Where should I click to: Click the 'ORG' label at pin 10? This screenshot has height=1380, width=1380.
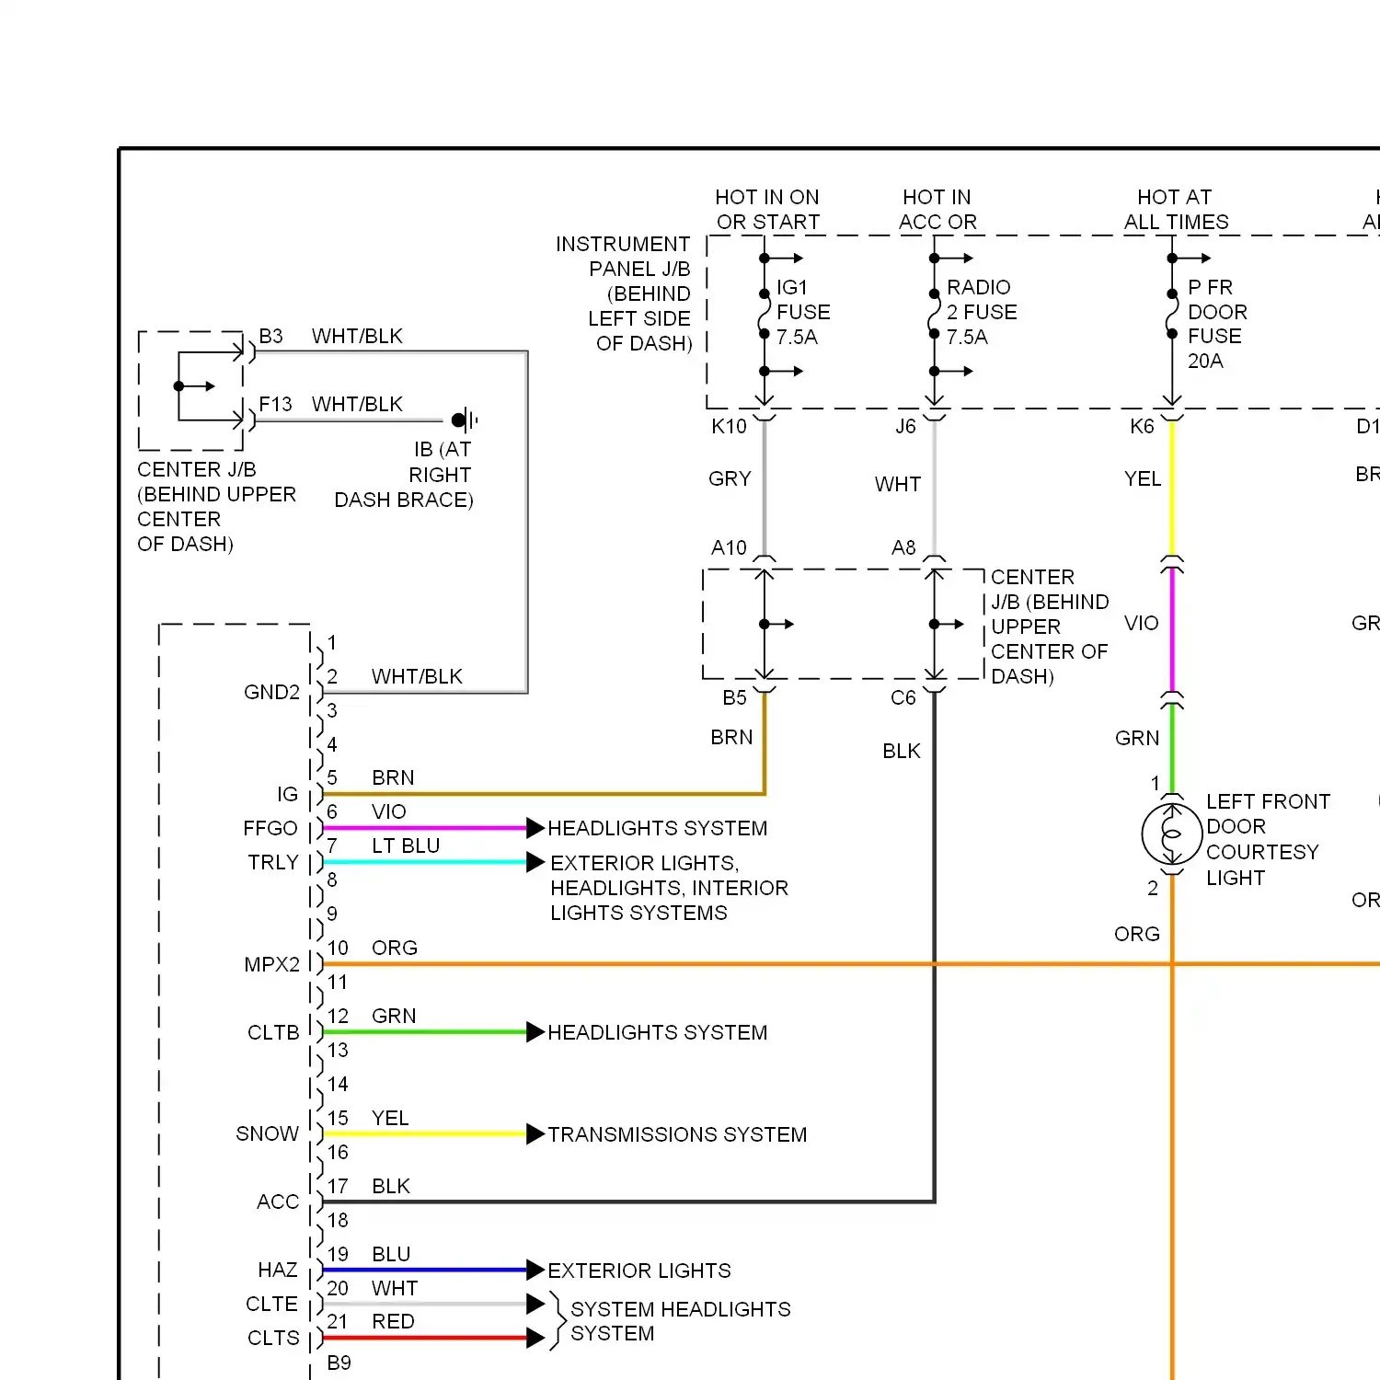(395, 948)
